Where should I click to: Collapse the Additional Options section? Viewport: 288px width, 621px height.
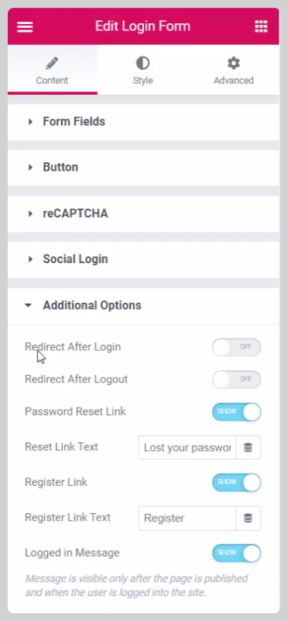click(143, 306)
